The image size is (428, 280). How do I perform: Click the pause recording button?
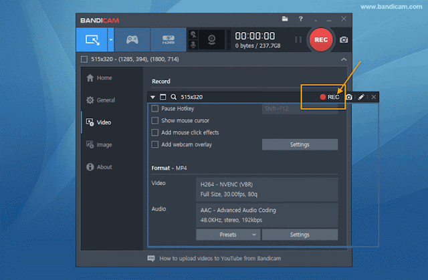pyautogui.click(x=298, y=40)
